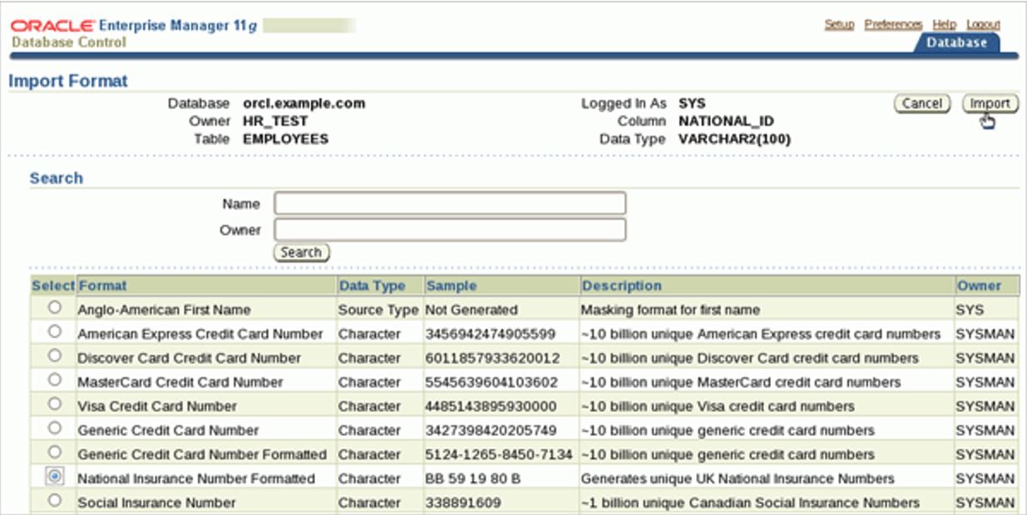The image size is (1027, 515).
Task: Click the Canadian Social Insurance Numbers description
Action: click(x=750, y=503)
